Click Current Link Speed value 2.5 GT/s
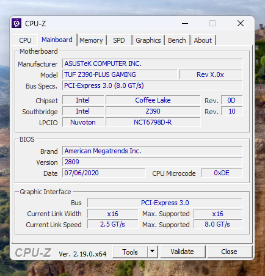The height and width of the screenshot is (276, 265). click(112, 224)
